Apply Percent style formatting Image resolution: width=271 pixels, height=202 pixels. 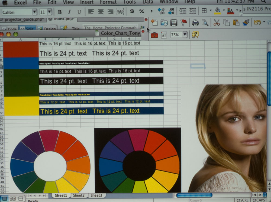pos(141,11)
